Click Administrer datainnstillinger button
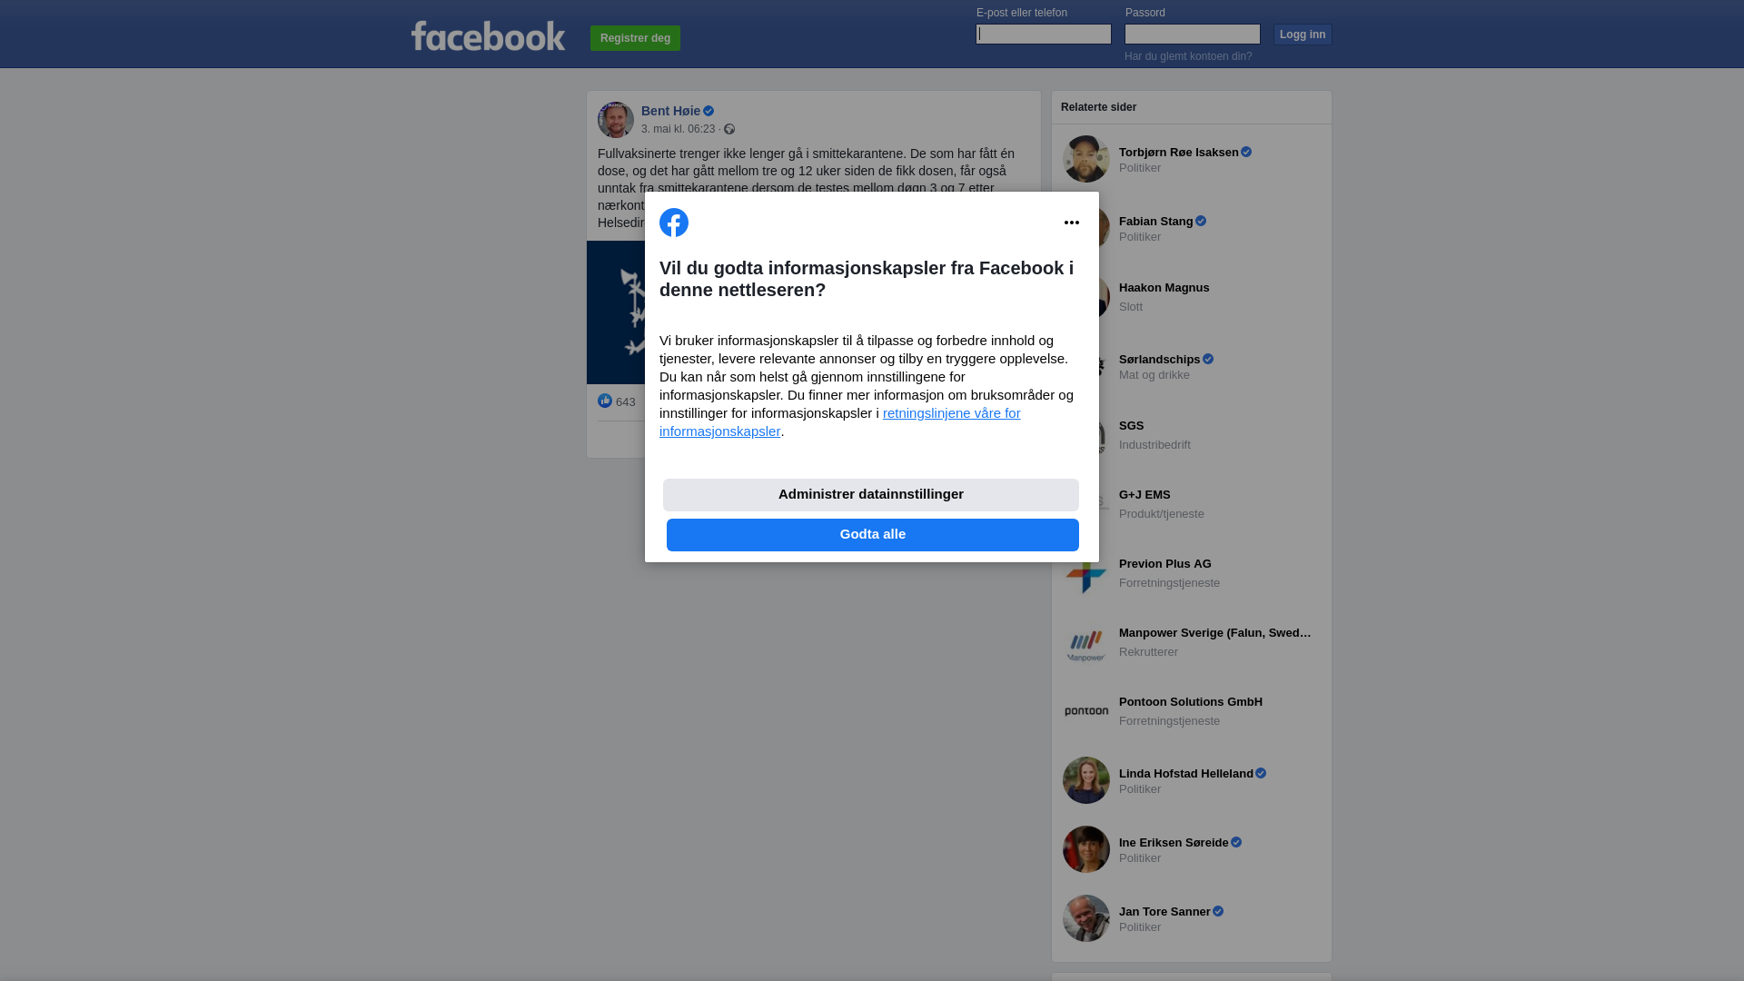The width and height of the screenshot is (1744, 981). coord(871,495)
